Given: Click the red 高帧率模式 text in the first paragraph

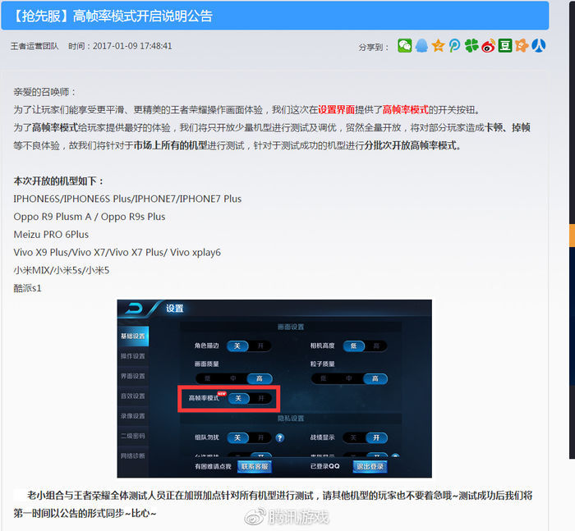Looking at the screenshot, I should (x=405, y=110).
